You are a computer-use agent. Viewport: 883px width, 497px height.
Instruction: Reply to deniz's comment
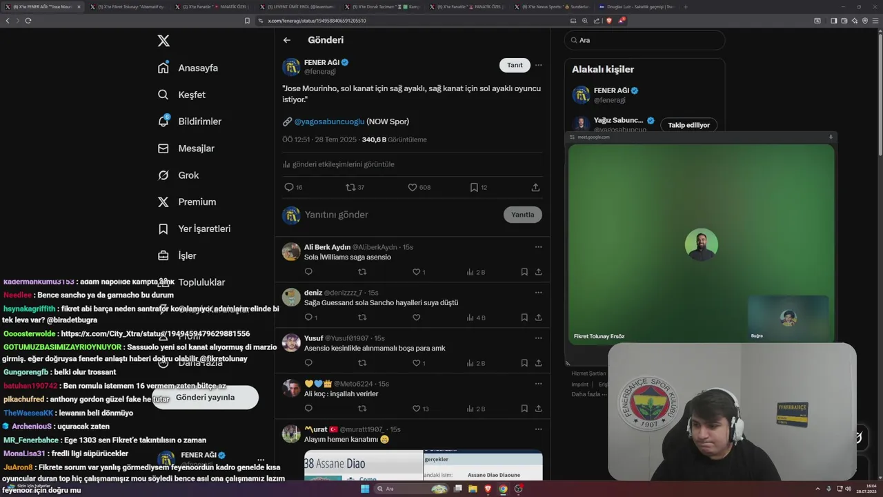tap(310, 318)
